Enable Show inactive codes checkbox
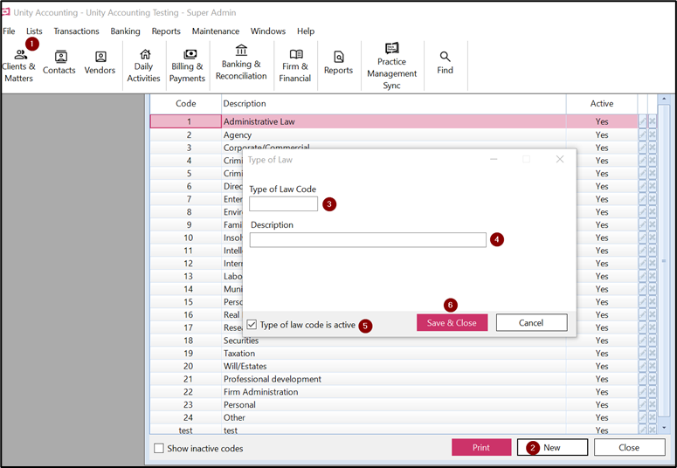Screen dimensions: 677x468 [159, 449]
